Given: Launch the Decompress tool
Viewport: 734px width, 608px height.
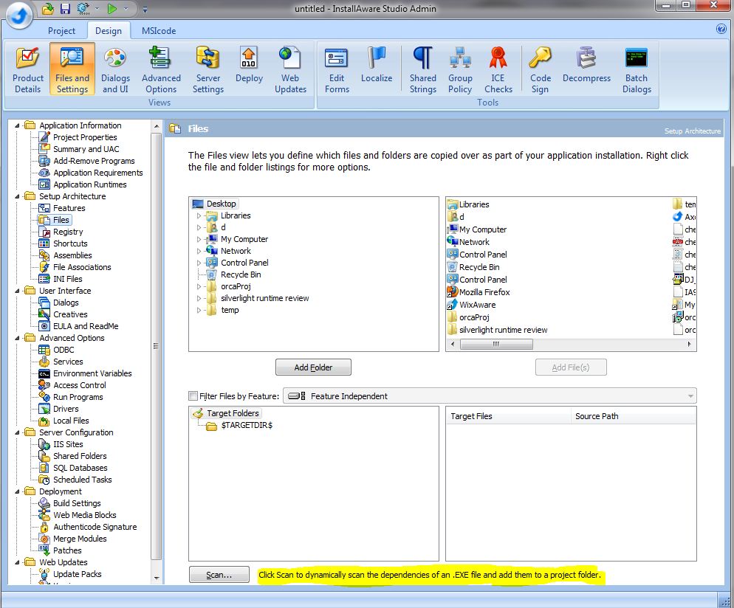Looking at the screenshot, I should point(586,65).
